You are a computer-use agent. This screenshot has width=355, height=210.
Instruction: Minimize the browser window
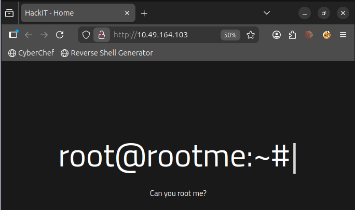pyautogui.click(x=305, y=13)
